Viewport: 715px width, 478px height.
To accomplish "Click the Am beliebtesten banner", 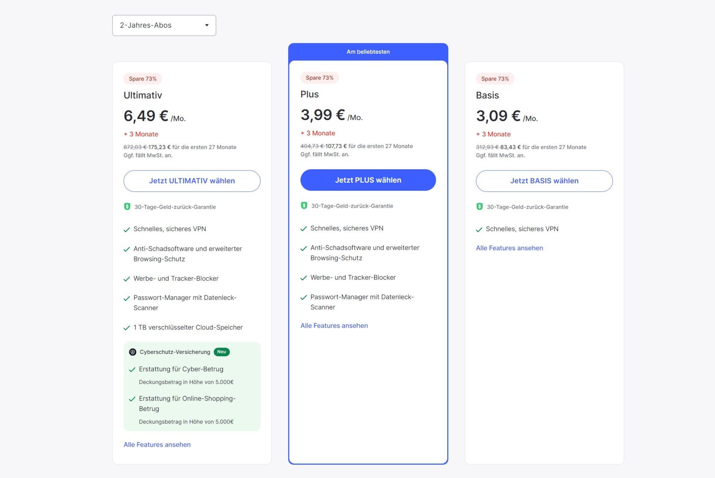I will tap(368, 52).
